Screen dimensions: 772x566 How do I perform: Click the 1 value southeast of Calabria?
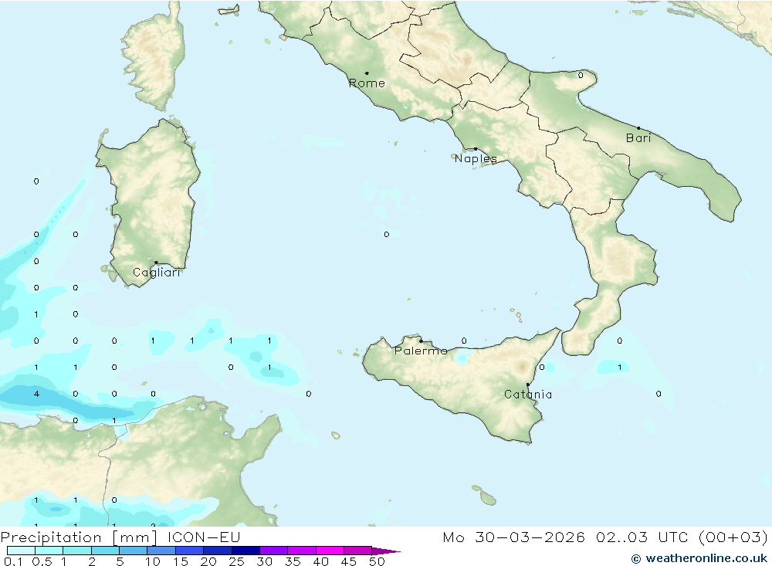point(619,368)
